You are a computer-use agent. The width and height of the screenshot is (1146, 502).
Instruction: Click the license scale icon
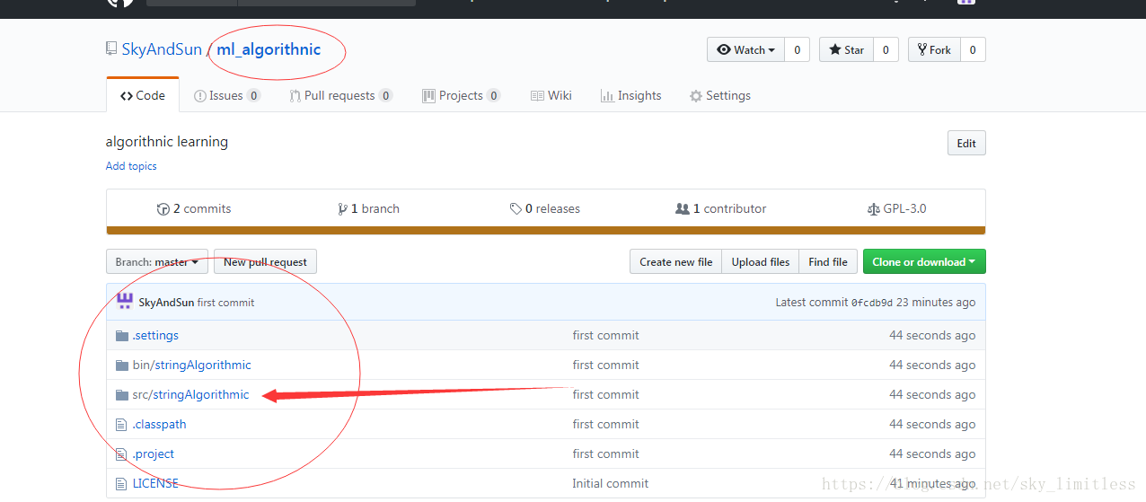[874, 209]
